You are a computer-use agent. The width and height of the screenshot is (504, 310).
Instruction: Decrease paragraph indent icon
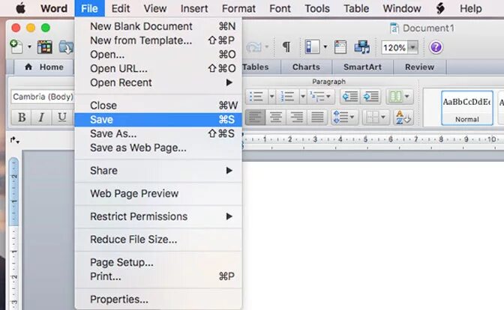coord(349,97)
